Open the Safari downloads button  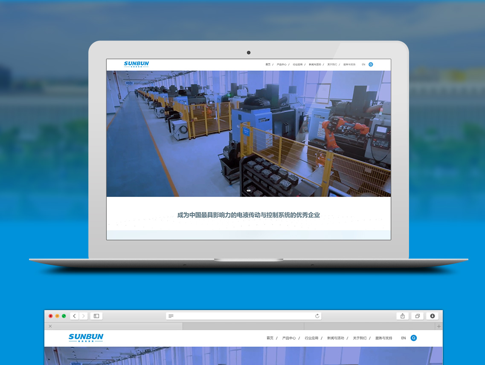[432, 316]
